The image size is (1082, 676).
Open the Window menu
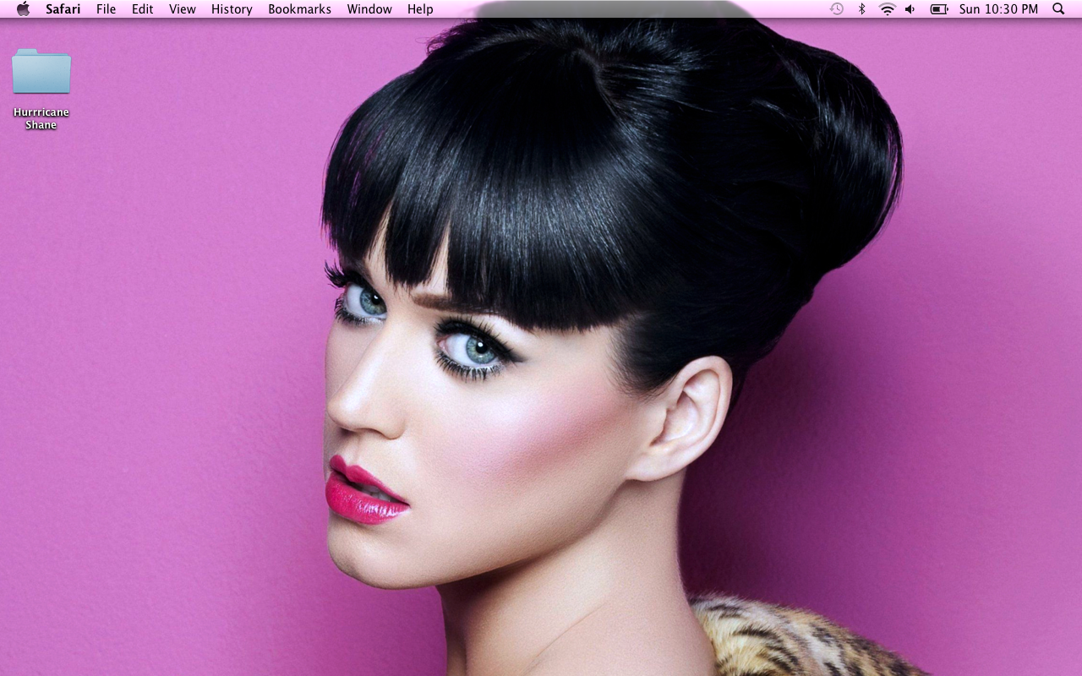coord(369,8)
